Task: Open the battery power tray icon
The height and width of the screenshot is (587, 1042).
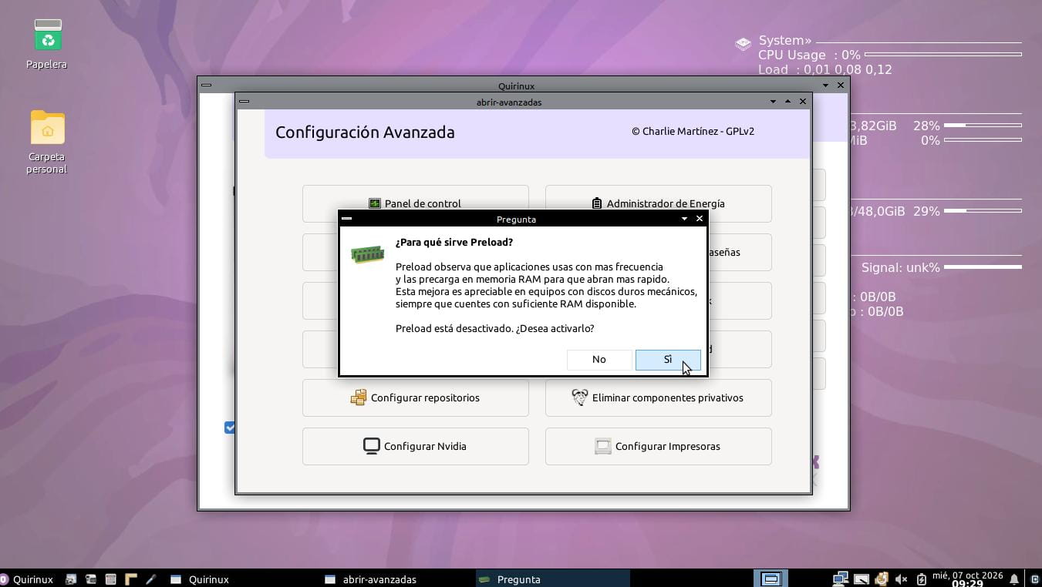Action: coord(921,579)
